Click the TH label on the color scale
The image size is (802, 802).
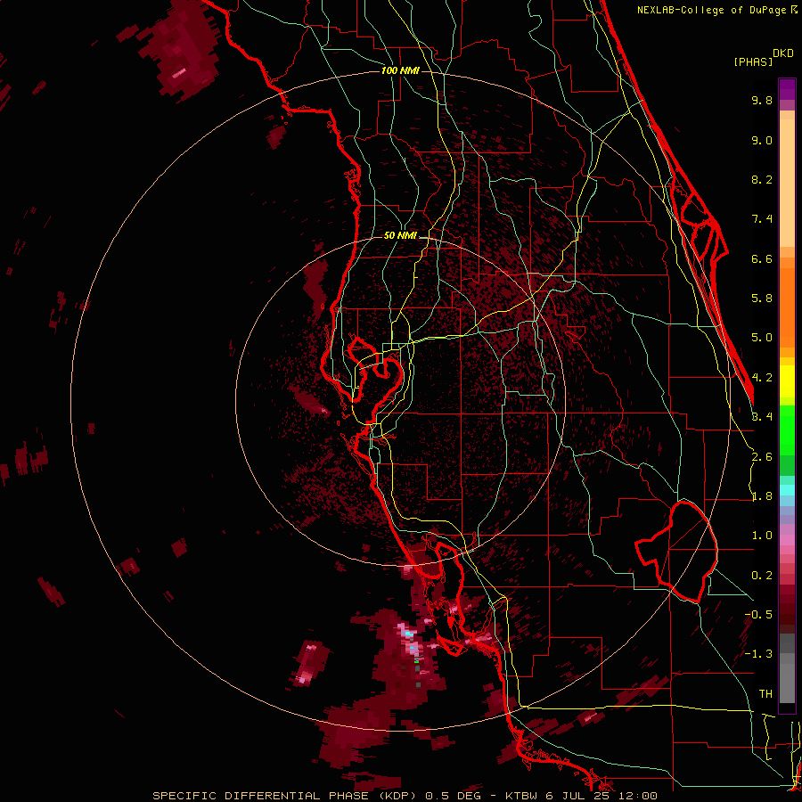765,694
